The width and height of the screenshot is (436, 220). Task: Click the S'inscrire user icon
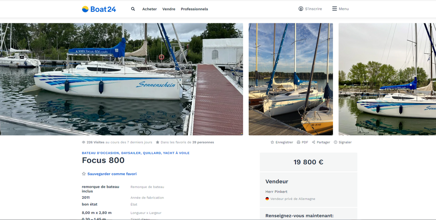tap(301, 9)
